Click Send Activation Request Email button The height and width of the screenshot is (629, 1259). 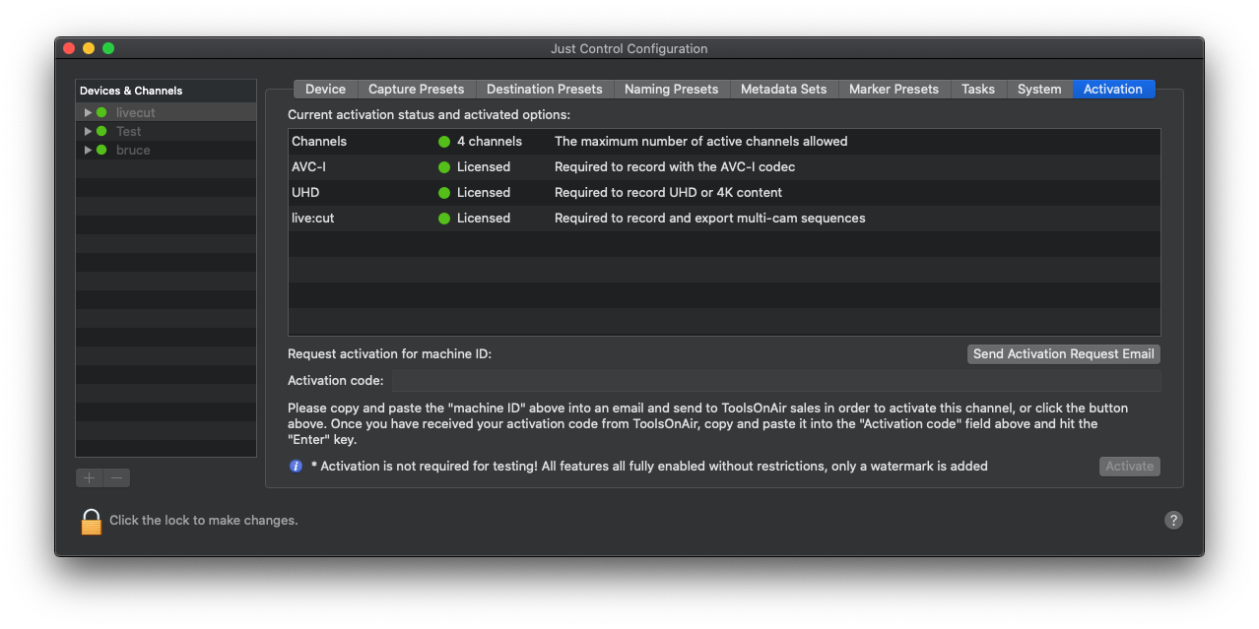1063,353
